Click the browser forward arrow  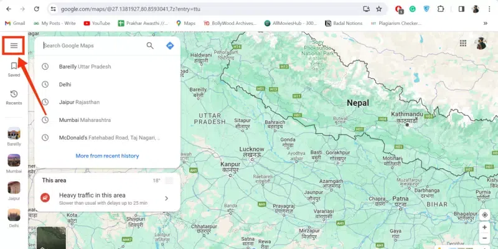[22, 9]
